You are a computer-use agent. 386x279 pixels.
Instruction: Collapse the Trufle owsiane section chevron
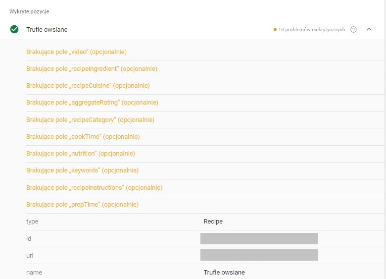coord(369,29)
